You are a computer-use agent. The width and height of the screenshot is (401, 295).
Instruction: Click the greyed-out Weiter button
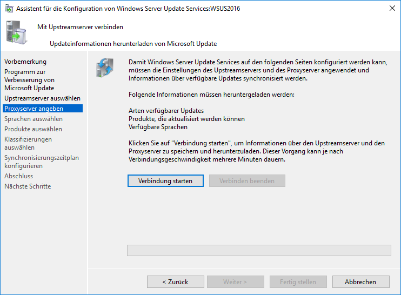236,281
